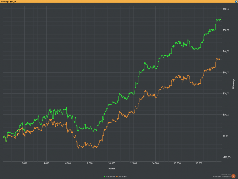Click the Winnings: $54,94 title text
The width and height of the screenshot is (238, 179).
click(8, 2)
